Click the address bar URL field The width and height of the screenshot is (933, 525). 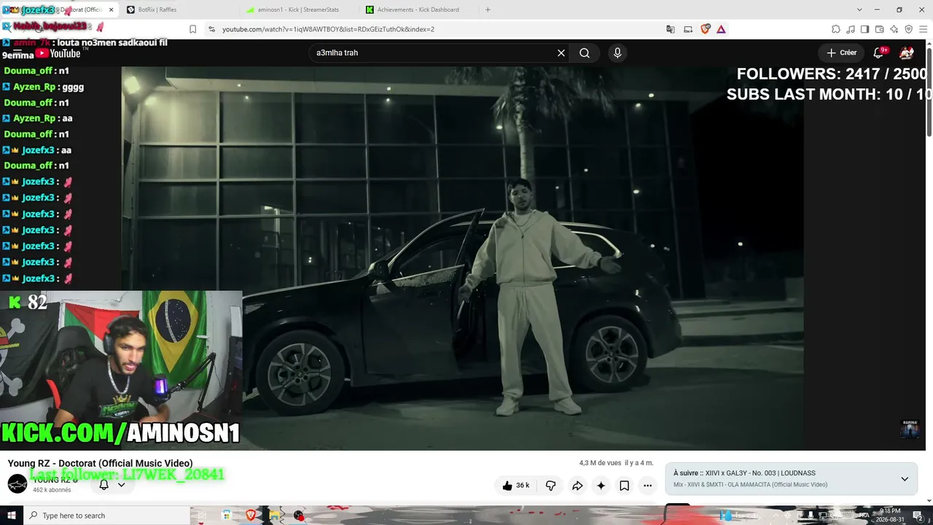(x=437, y=29)
